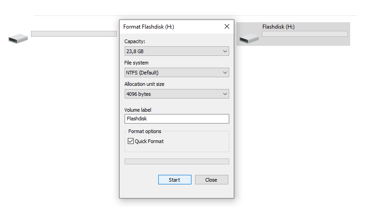Click the Capacity dropdown chevron arrow

(225, 51)
